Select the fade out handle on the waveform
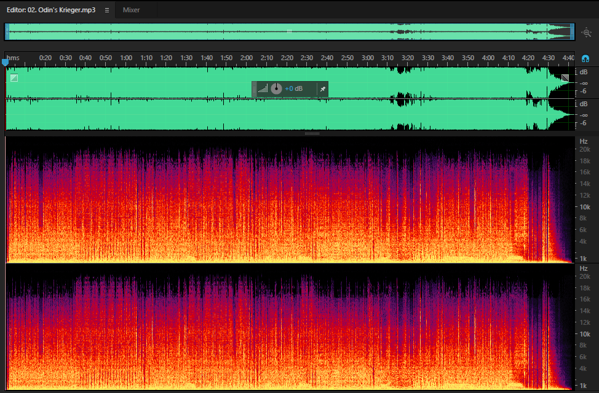 point(565,78)
